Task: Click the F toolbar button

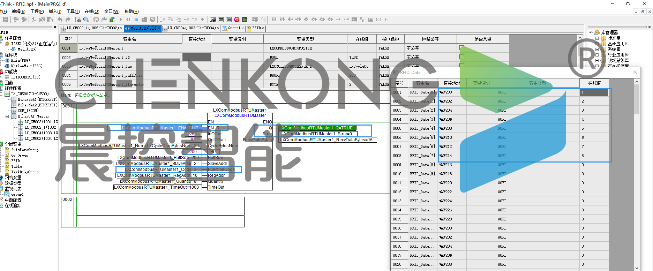Action: coord(386,20)
